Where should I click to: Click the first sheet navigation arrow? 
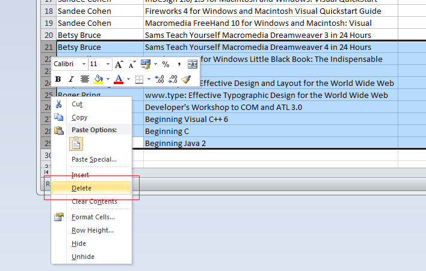46,172
